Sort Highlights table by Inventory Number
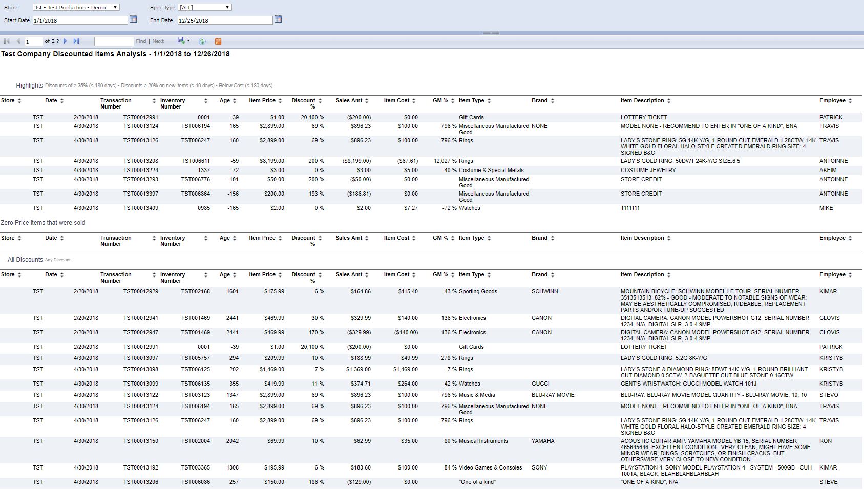 206,101
